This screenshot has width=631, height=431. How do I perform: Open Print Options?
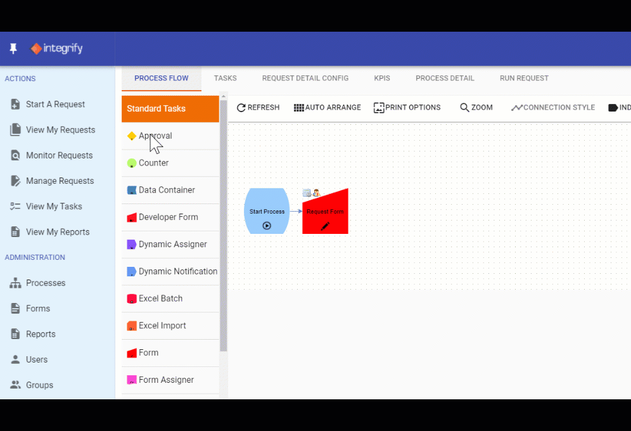point(407,108)
